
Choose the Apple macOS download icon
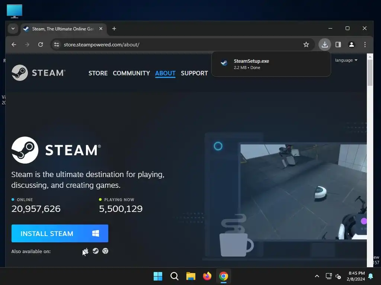pyautogui.click(x=86, y=251)
